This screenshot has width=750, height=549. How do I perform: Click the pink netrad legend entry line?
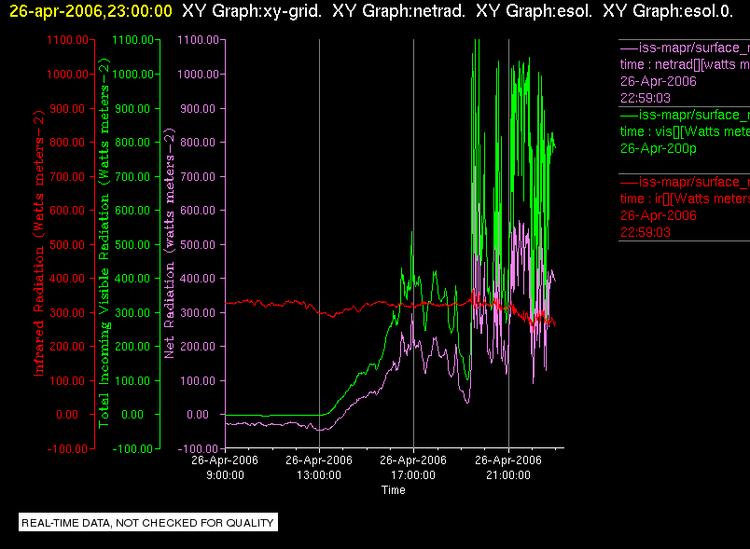685,48
